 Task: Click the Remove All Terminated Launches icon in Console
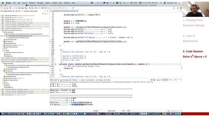click(154, 80)
